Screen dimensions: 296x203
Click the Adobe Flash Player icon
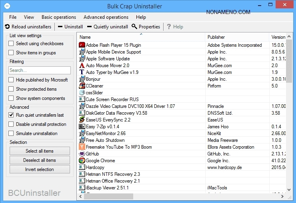[82, 45]
